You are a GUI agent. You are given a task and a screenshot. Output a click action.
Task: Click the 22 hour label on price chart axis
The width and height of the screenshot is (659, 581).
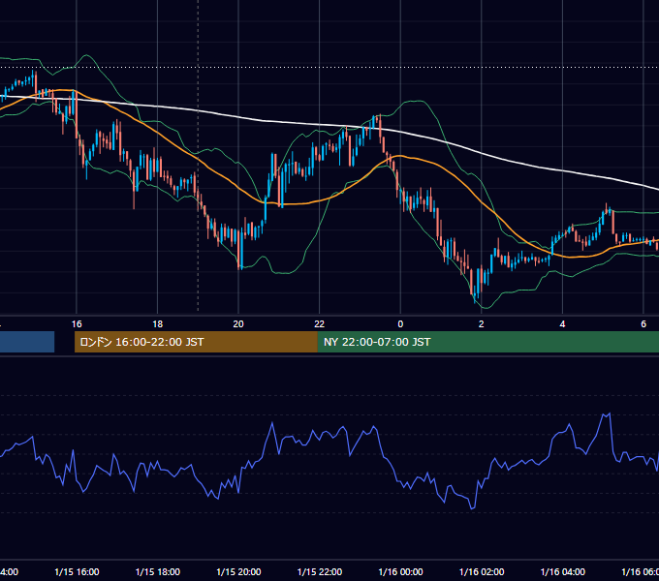[320, 324]
